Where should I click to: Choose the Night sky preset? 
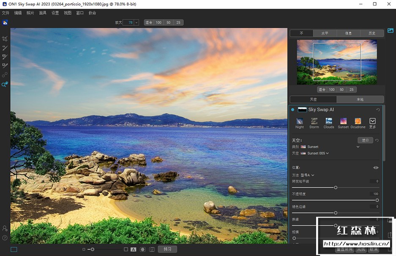coord(300,121)
